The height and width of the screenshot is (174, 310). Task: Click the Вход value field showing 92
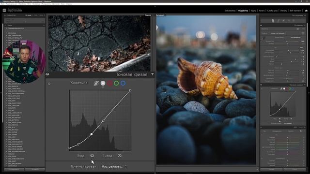click(92, 156)
